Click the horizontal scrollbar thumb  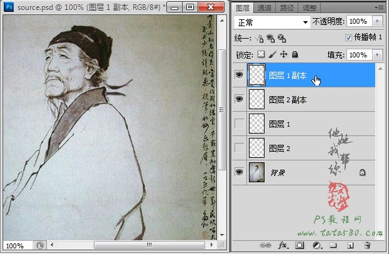pos(149,245)
